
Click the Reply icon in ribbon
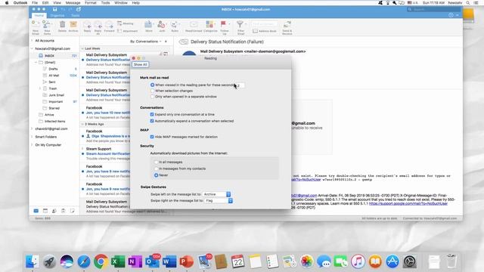[x=88, y=25]
